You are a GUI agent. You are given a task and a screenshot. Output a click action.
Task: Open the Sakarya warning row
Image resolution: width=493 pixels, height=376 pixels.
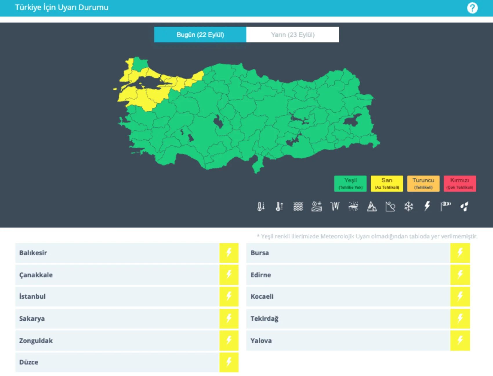point(127,318)
